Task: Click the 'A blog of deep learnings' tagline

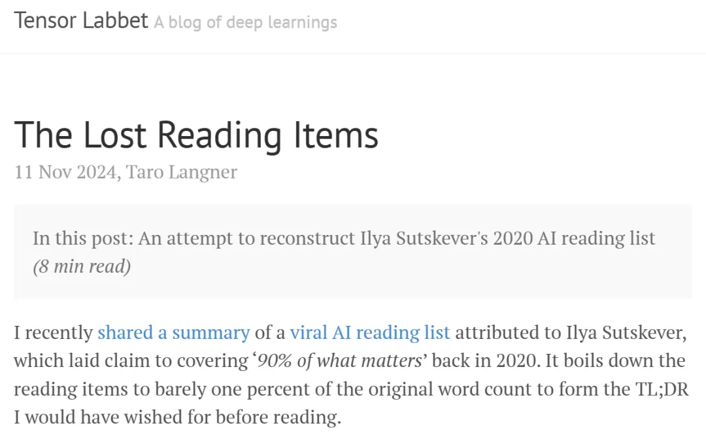Action: pyautogui.click(x=245, y=22)
